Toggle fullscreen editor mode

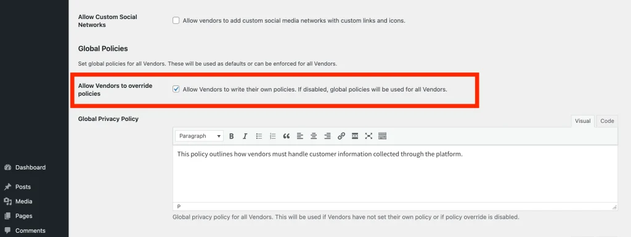click(x=368, y=136)
